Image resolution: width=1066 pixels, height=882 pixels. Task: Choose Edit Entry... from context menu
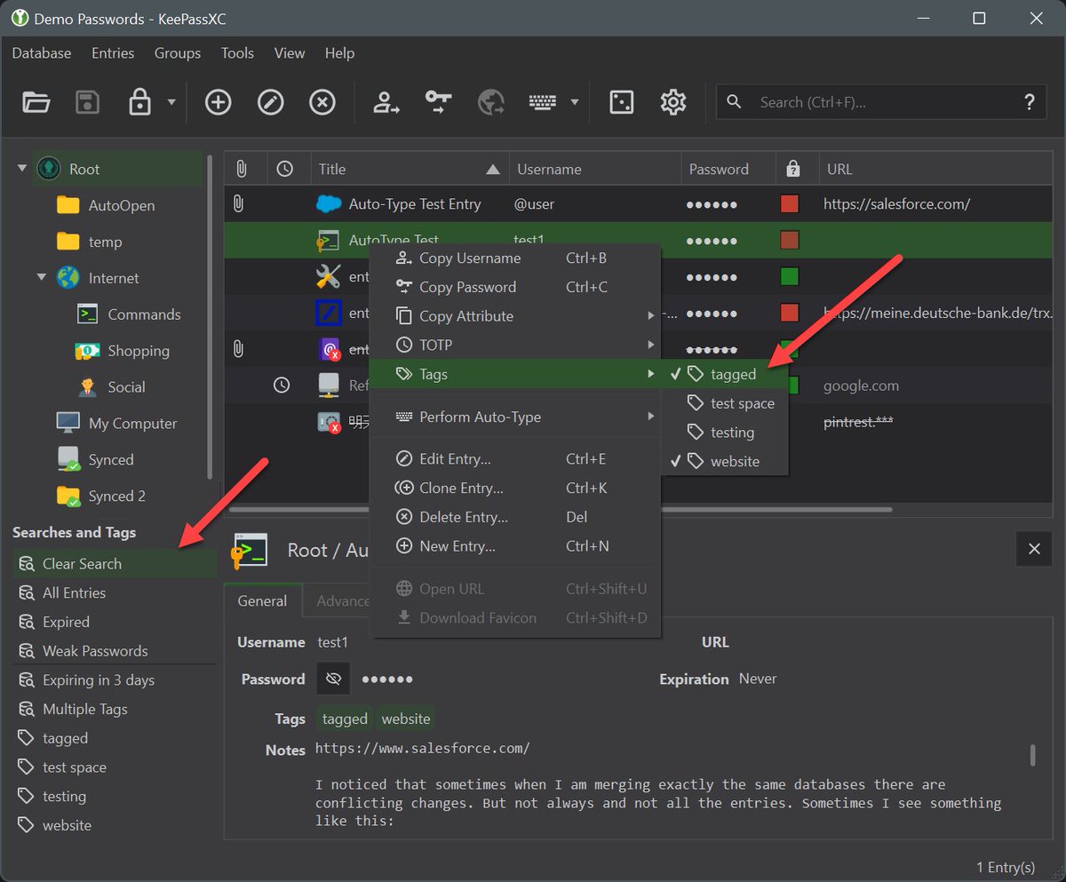click(x=515, y=459)
